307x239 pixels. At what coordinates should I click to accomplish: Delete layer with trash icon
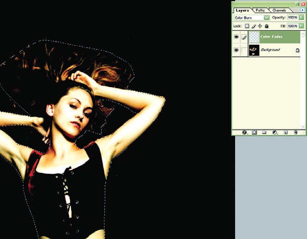pos(296,132)
